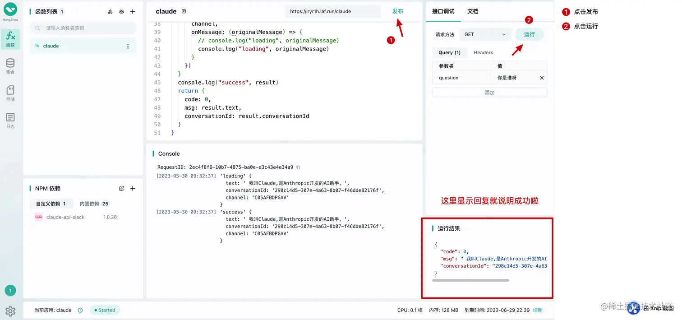Click the settings gear in the sidebar
Image resolution: width=682 pixels, height=320 pixels.
point(10,311)
